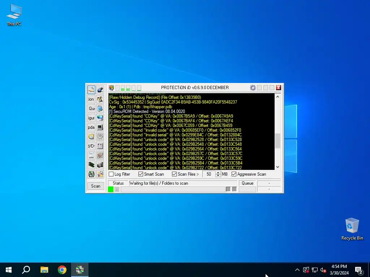Click the sidebar button labeled 'd/D'
Image resolution: width=370 pixels, height=277 pixels.
pos(91,146)
